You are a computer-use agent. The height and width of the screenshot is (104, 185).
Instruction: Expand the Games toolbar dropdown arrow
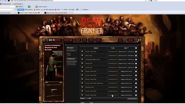pos(68,10)
